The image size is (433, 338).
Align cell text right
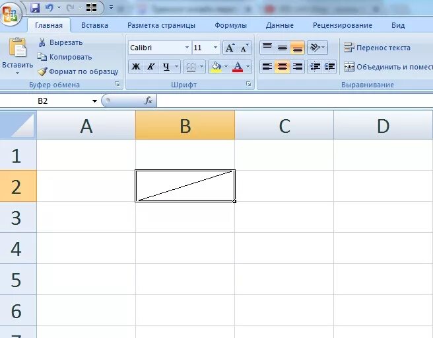298,67
